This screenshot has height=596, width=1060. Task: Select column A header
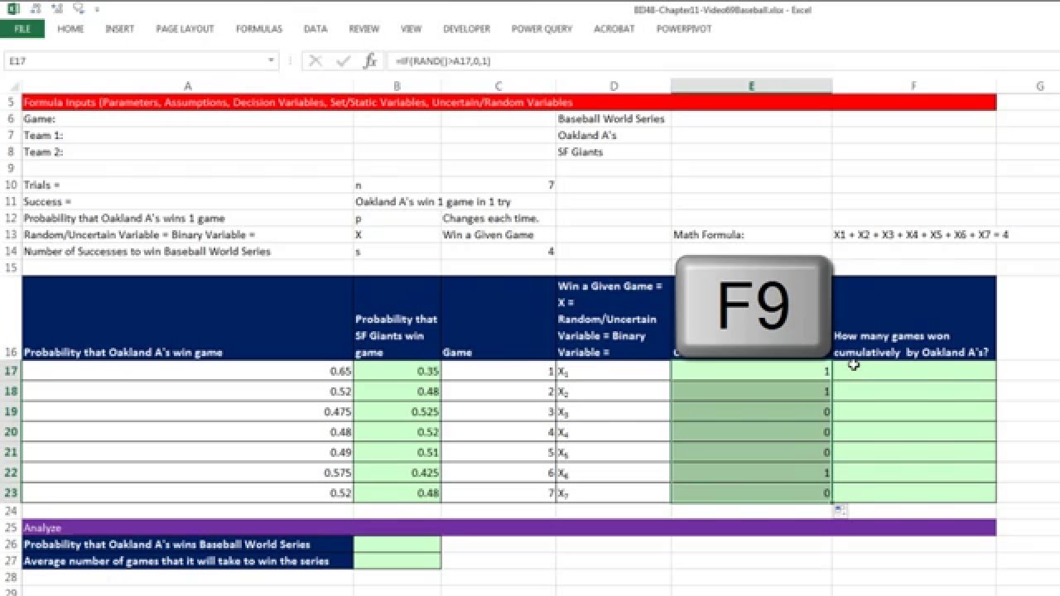(x=188, y=86)
